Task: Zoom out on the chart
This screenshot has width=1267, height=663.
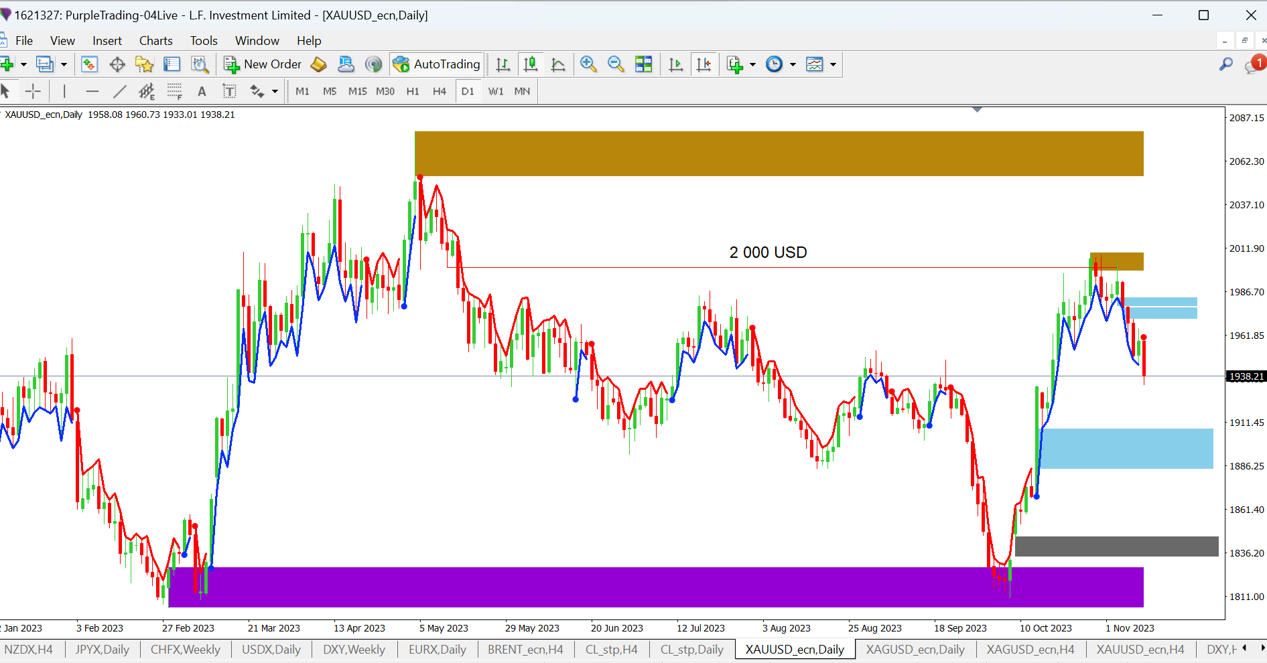Action: tap(616, 64)
